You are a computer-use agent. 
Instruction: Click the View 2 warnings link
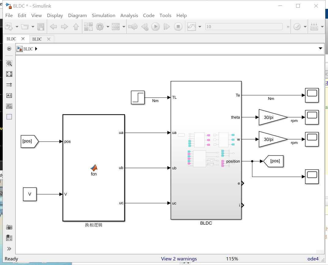[179, 259]
